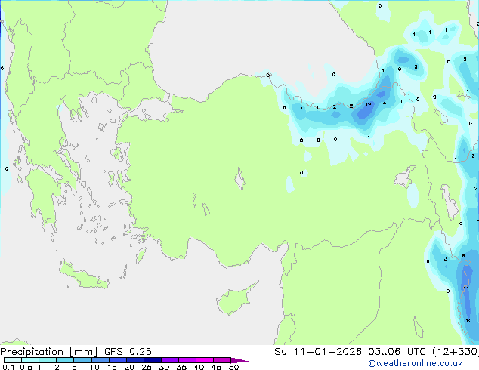Click the 25–30 mm dark navy swatch
Screen dimensions: 479x370
[153, 360]
